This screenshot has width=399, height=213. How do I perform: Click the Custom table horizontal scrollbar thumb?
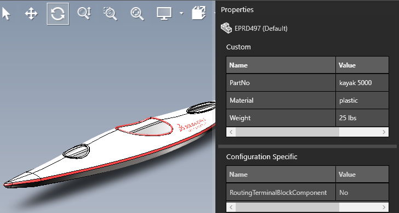click(x=287, y=132)
